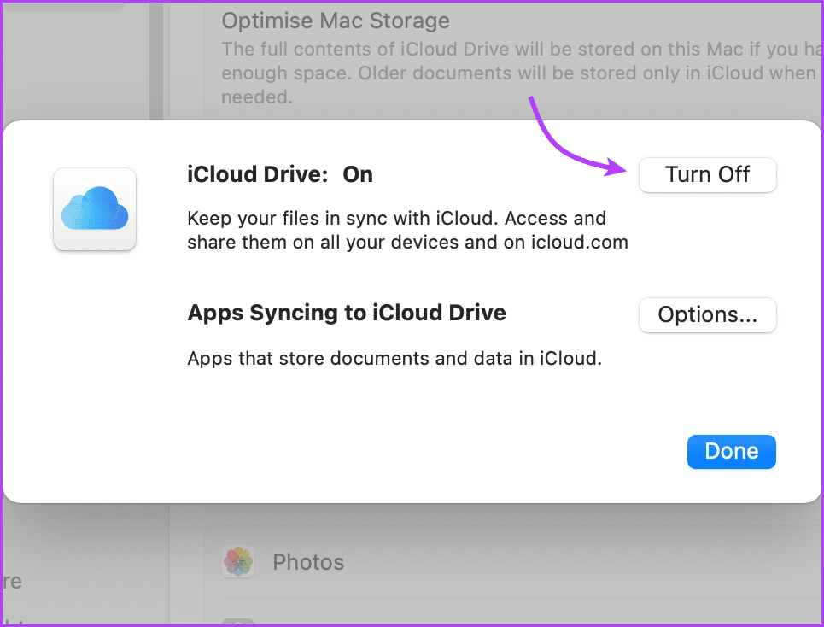
Task: Click the Optimise Mac Storage heading
Action: coord(336,21)
